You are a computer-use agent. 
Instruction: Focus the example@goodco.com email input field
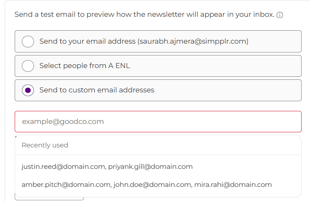click(158, 122)
